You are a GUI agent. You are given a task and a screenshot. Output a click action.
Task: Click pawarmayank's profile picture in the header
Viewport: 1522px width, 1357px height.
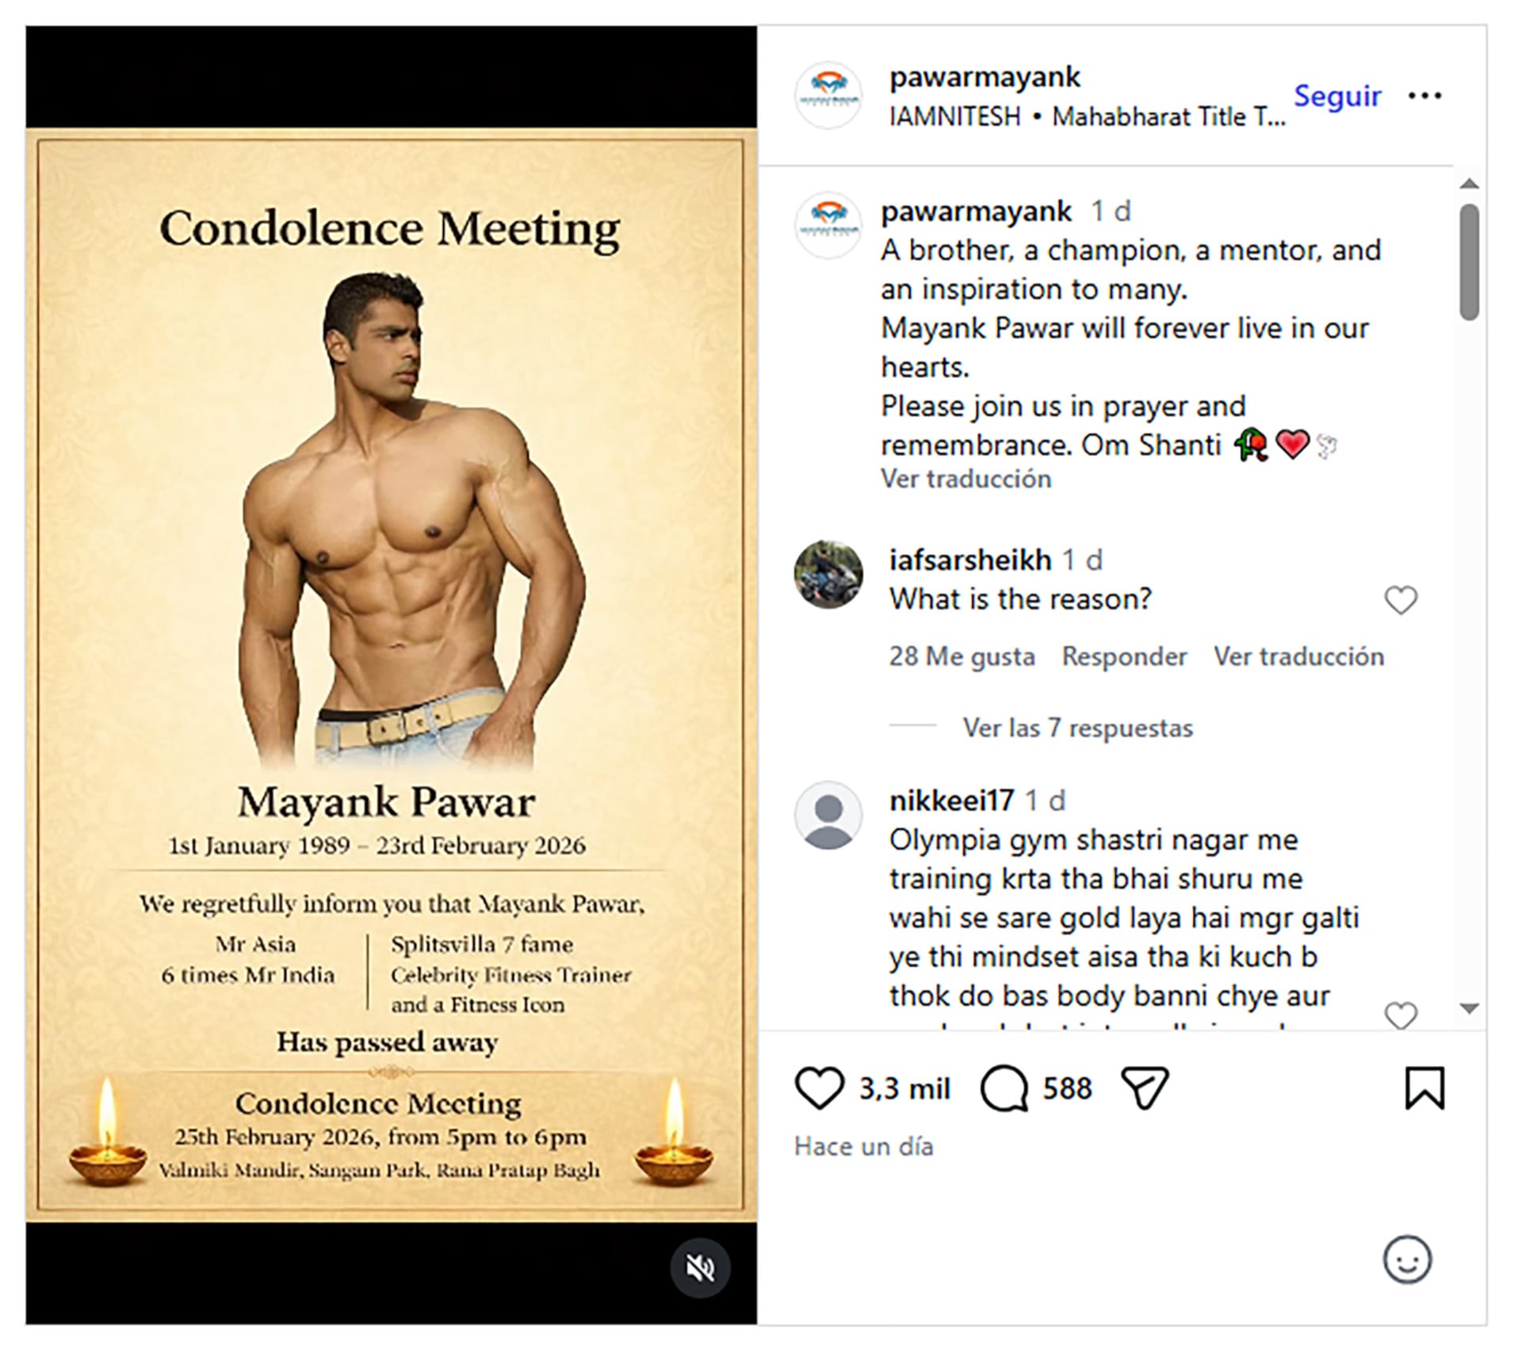(x=828, y=94)
